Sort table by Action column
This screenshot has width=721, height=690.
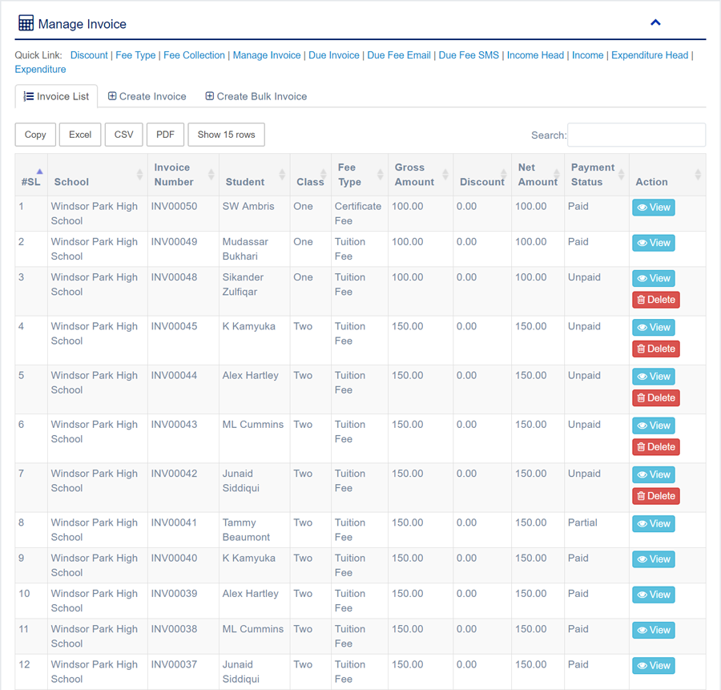(667, 175)
